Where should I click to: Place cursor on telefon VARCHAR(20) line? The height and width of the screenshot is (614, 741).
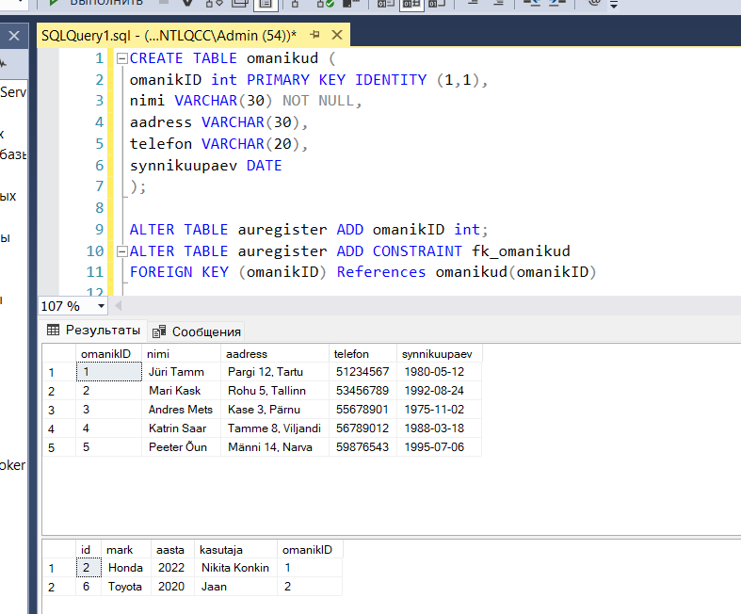(218, 144)
